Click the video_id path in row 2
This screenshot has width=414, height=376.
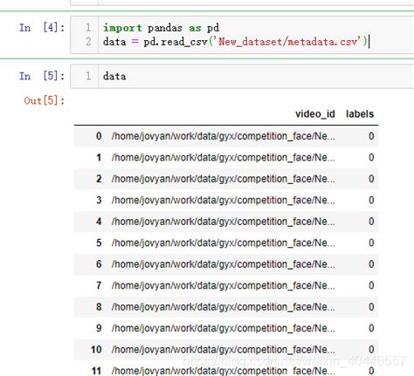click(x=224, y=179)
